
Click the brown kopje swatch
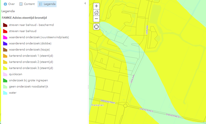5,49
